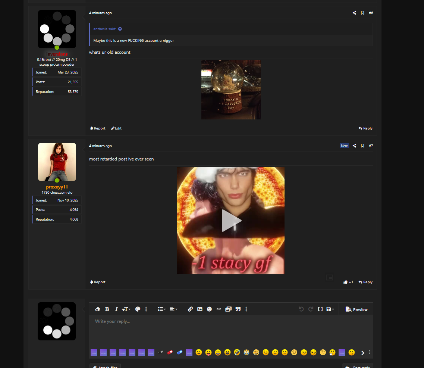This screenshot has height=368, width=424.
Task: Open the drafts save dropdown menu
Action: tap(330, 309)
